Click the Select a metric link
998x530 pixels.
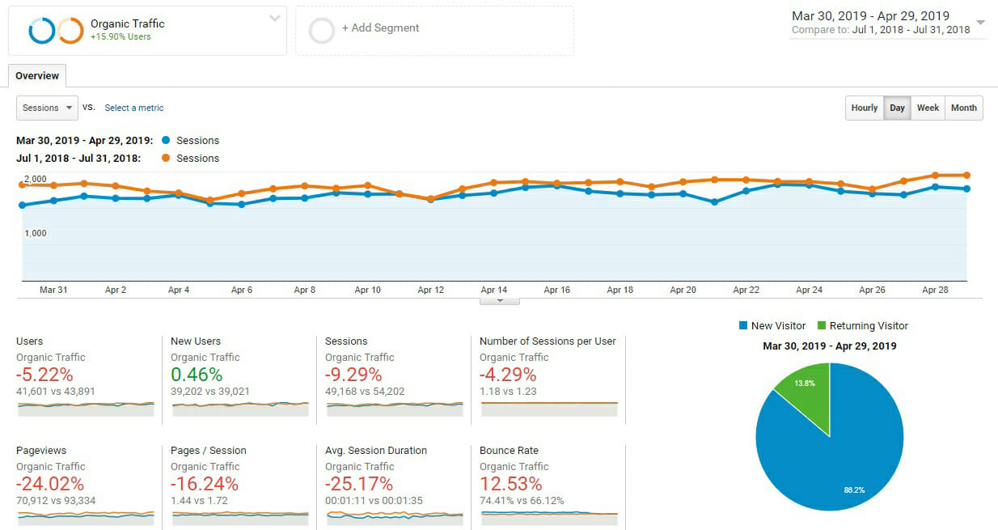(134, 108)
